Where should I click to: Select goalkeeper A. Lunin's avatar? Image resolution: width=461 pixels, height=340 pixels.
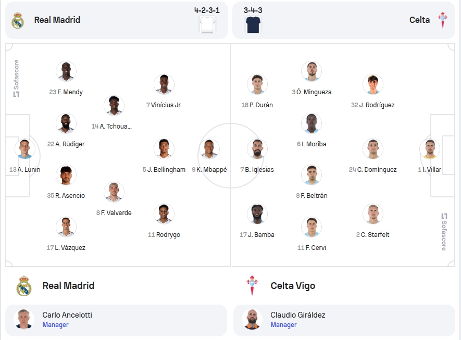25,149
